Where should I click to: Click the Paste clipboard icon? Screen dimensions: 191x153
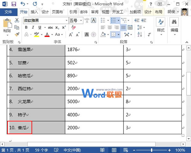coord(7,23)
